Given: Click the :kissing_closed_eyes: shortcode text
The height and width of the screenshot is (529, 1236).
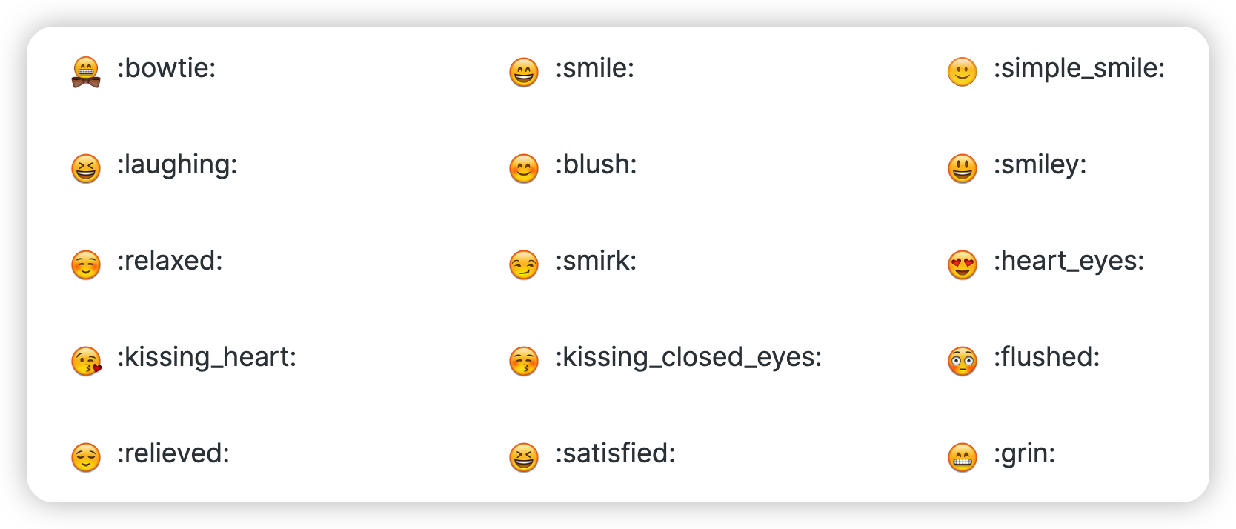Looking at the screenshot, I should pos(688,358).
